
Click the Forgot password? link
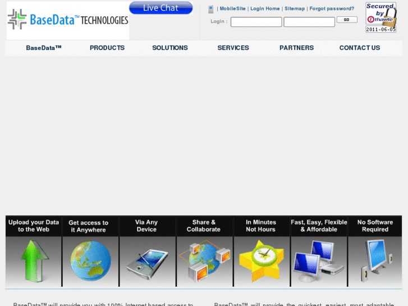click(332, 8)
